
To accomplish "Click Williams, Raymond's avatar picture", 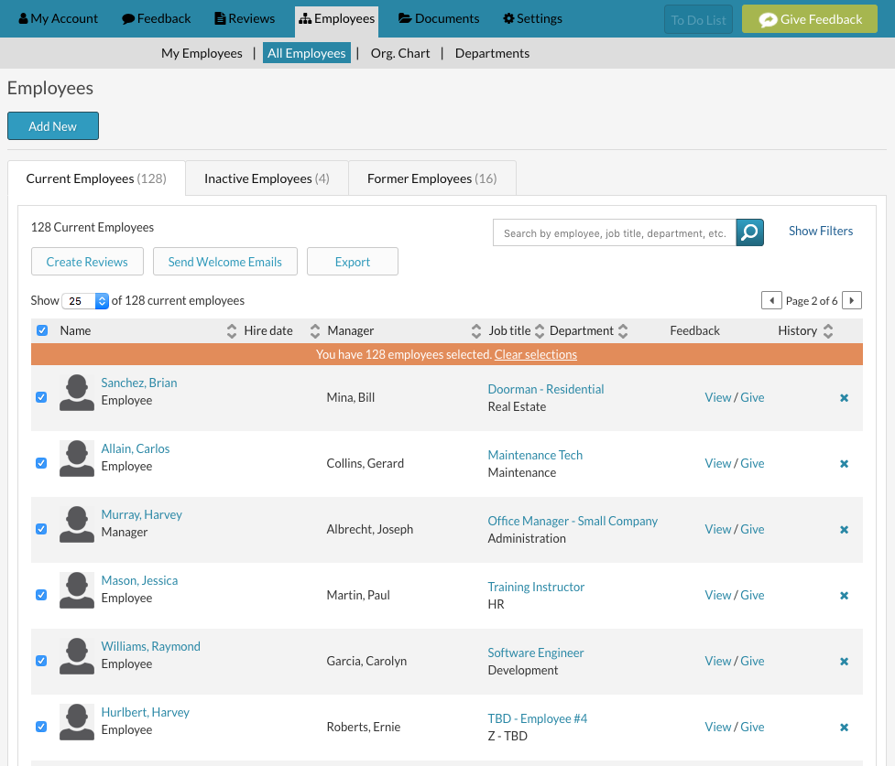I will [76, 656].
